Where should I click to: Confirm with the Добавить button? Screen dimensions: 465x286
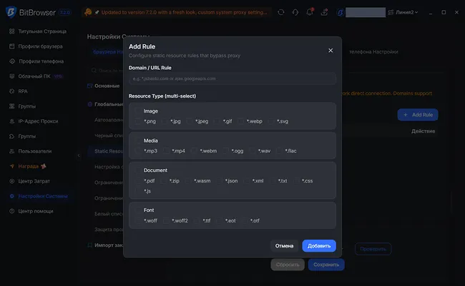pyautogui.click(x=319, y=246)
